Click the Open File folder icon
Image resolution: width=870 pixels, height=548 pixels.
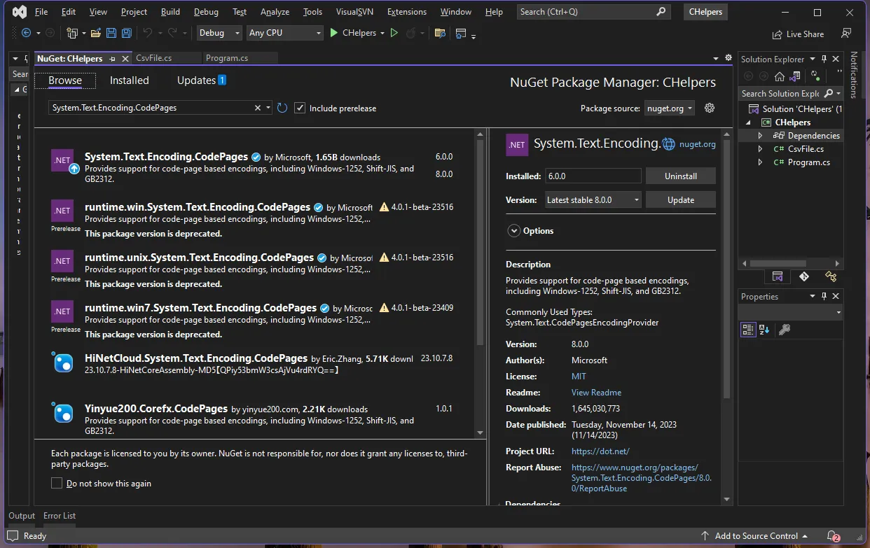point(95,33)
